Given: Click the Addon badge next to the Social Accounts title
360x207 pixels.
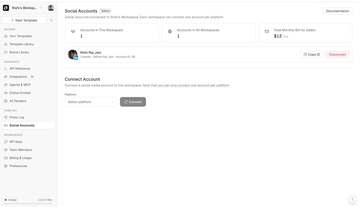Looking at the screenshot, I should coord(105,11).
